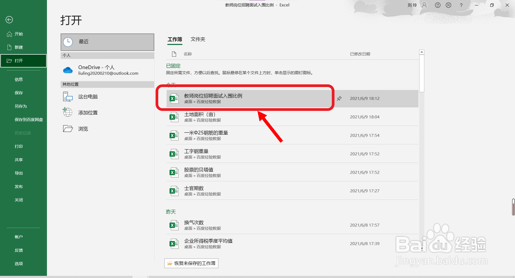515x278 pixels.
Task: Click the back arrow circle icon
Action: tap(9, 20)
